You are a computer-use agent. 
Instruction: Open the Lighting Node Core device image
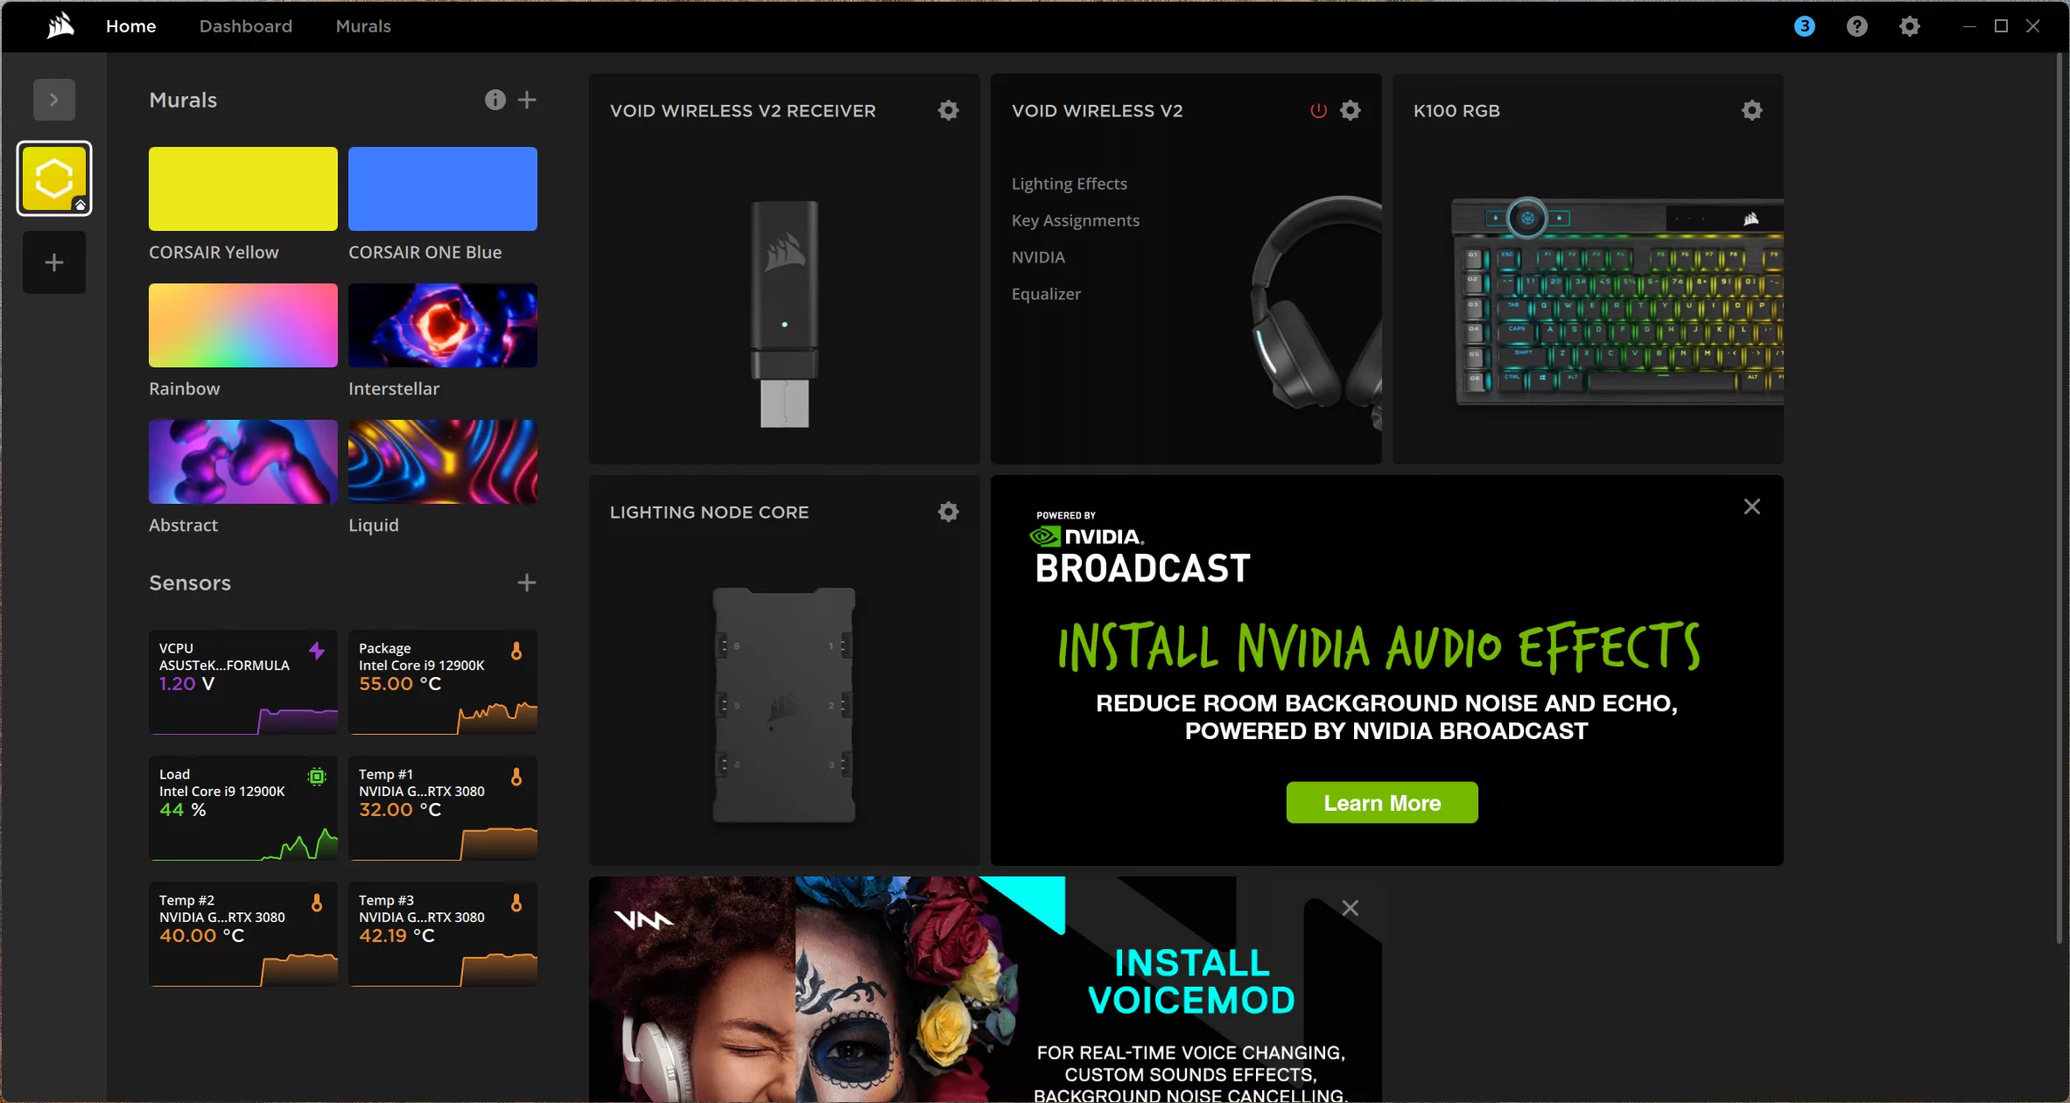[x=784, y=705]
